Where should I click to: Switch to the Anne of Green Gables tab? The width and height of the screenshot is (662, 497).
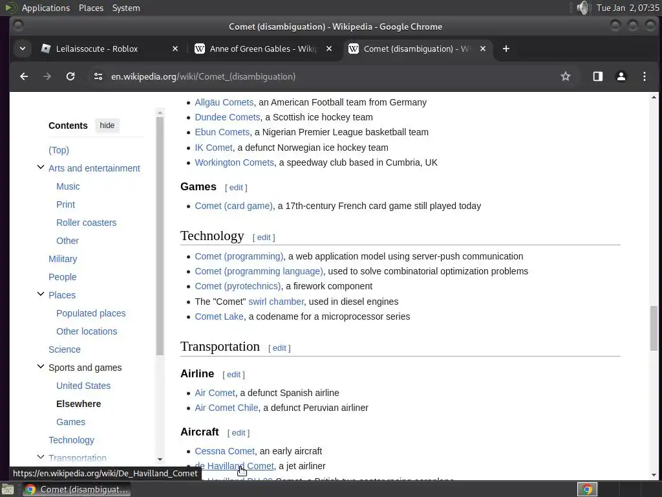(262, 49)
